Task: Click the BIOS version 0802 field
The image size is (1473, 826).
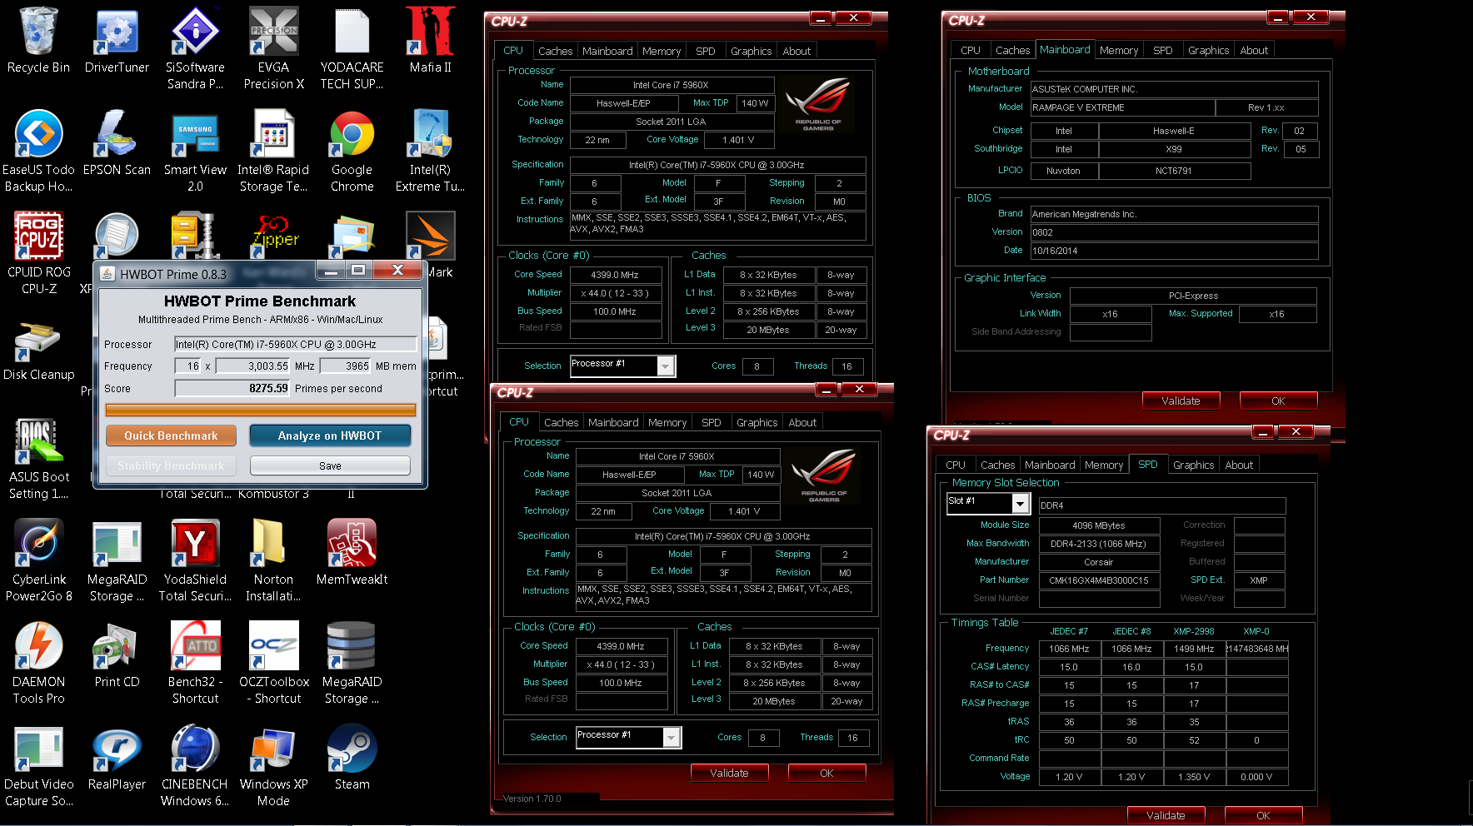Action: 1174,232
